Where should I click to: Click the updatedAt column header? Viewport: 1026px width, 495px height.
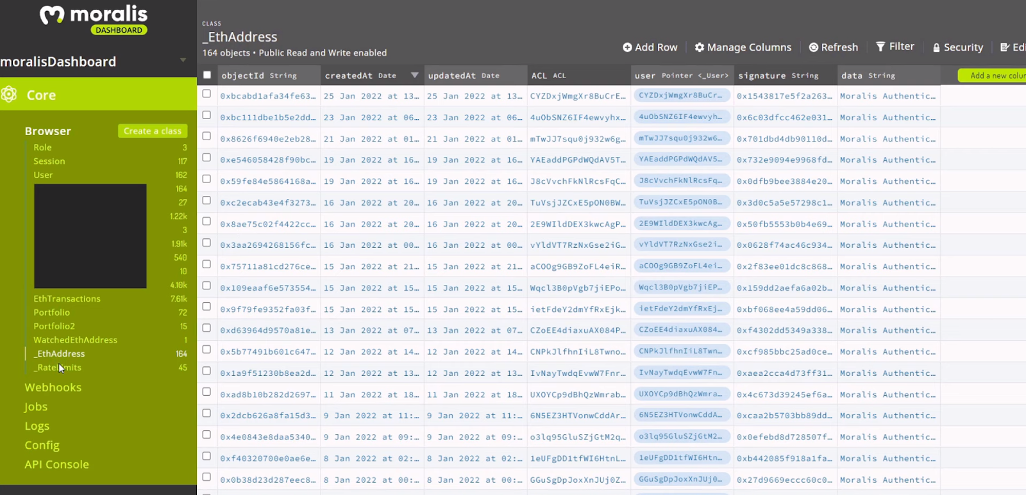click(x=476, y=76)
